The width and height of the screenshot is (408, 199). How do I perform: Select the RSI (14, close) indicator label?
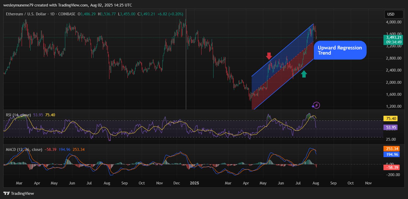click(19, 115)
